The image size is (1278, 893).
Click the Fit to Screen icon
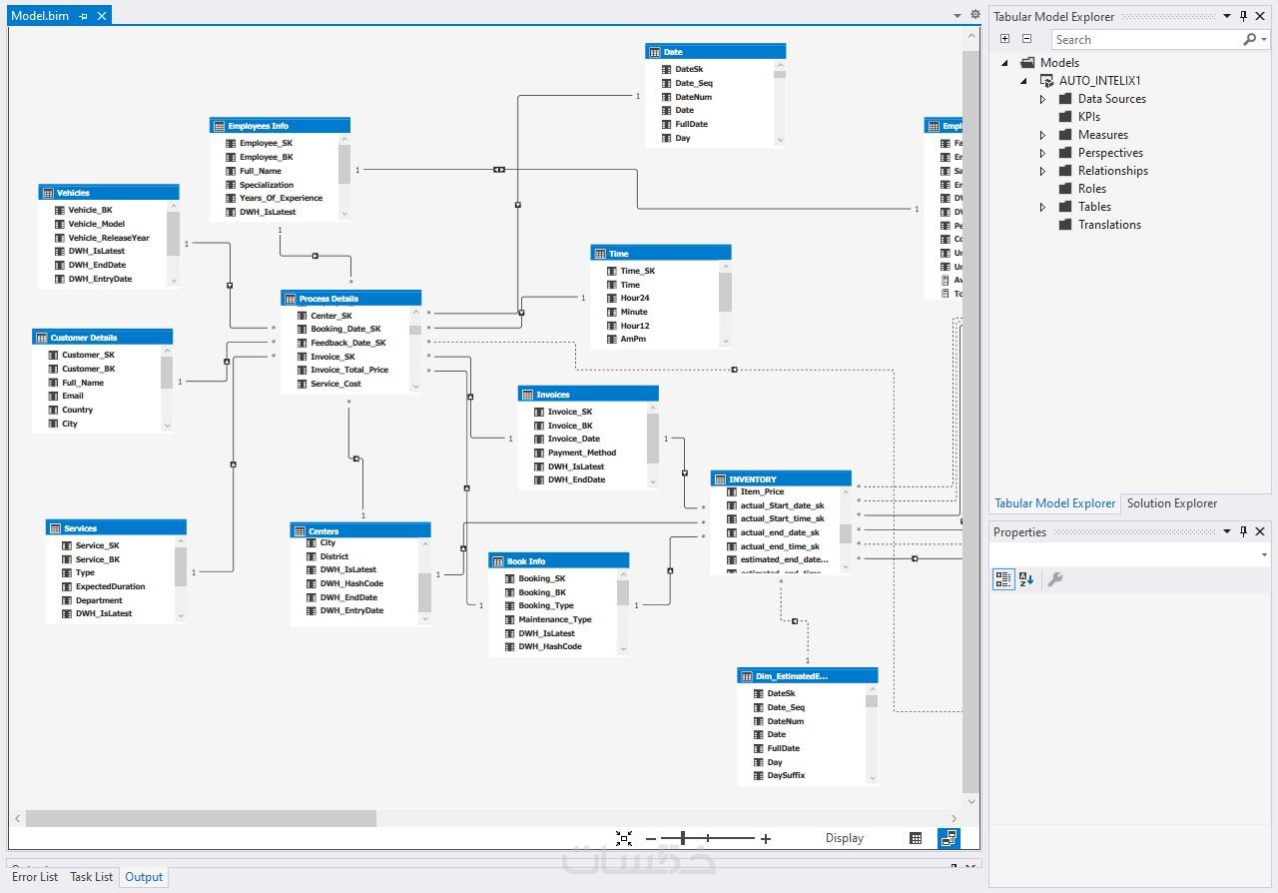coord(624,839)
